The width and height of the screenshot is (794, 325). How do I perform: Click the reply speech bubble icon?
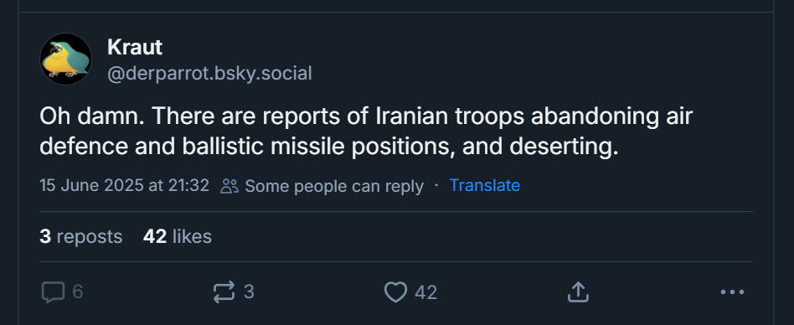53,292
